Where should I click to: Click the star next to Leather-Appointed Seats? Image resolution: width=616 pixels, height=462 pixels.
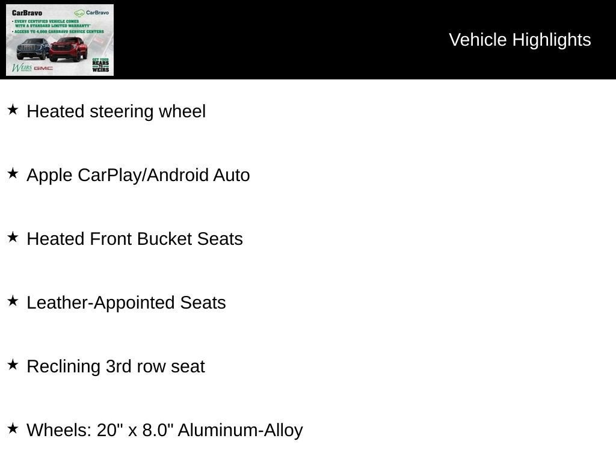pyautogui.click(x=13, y=301)
